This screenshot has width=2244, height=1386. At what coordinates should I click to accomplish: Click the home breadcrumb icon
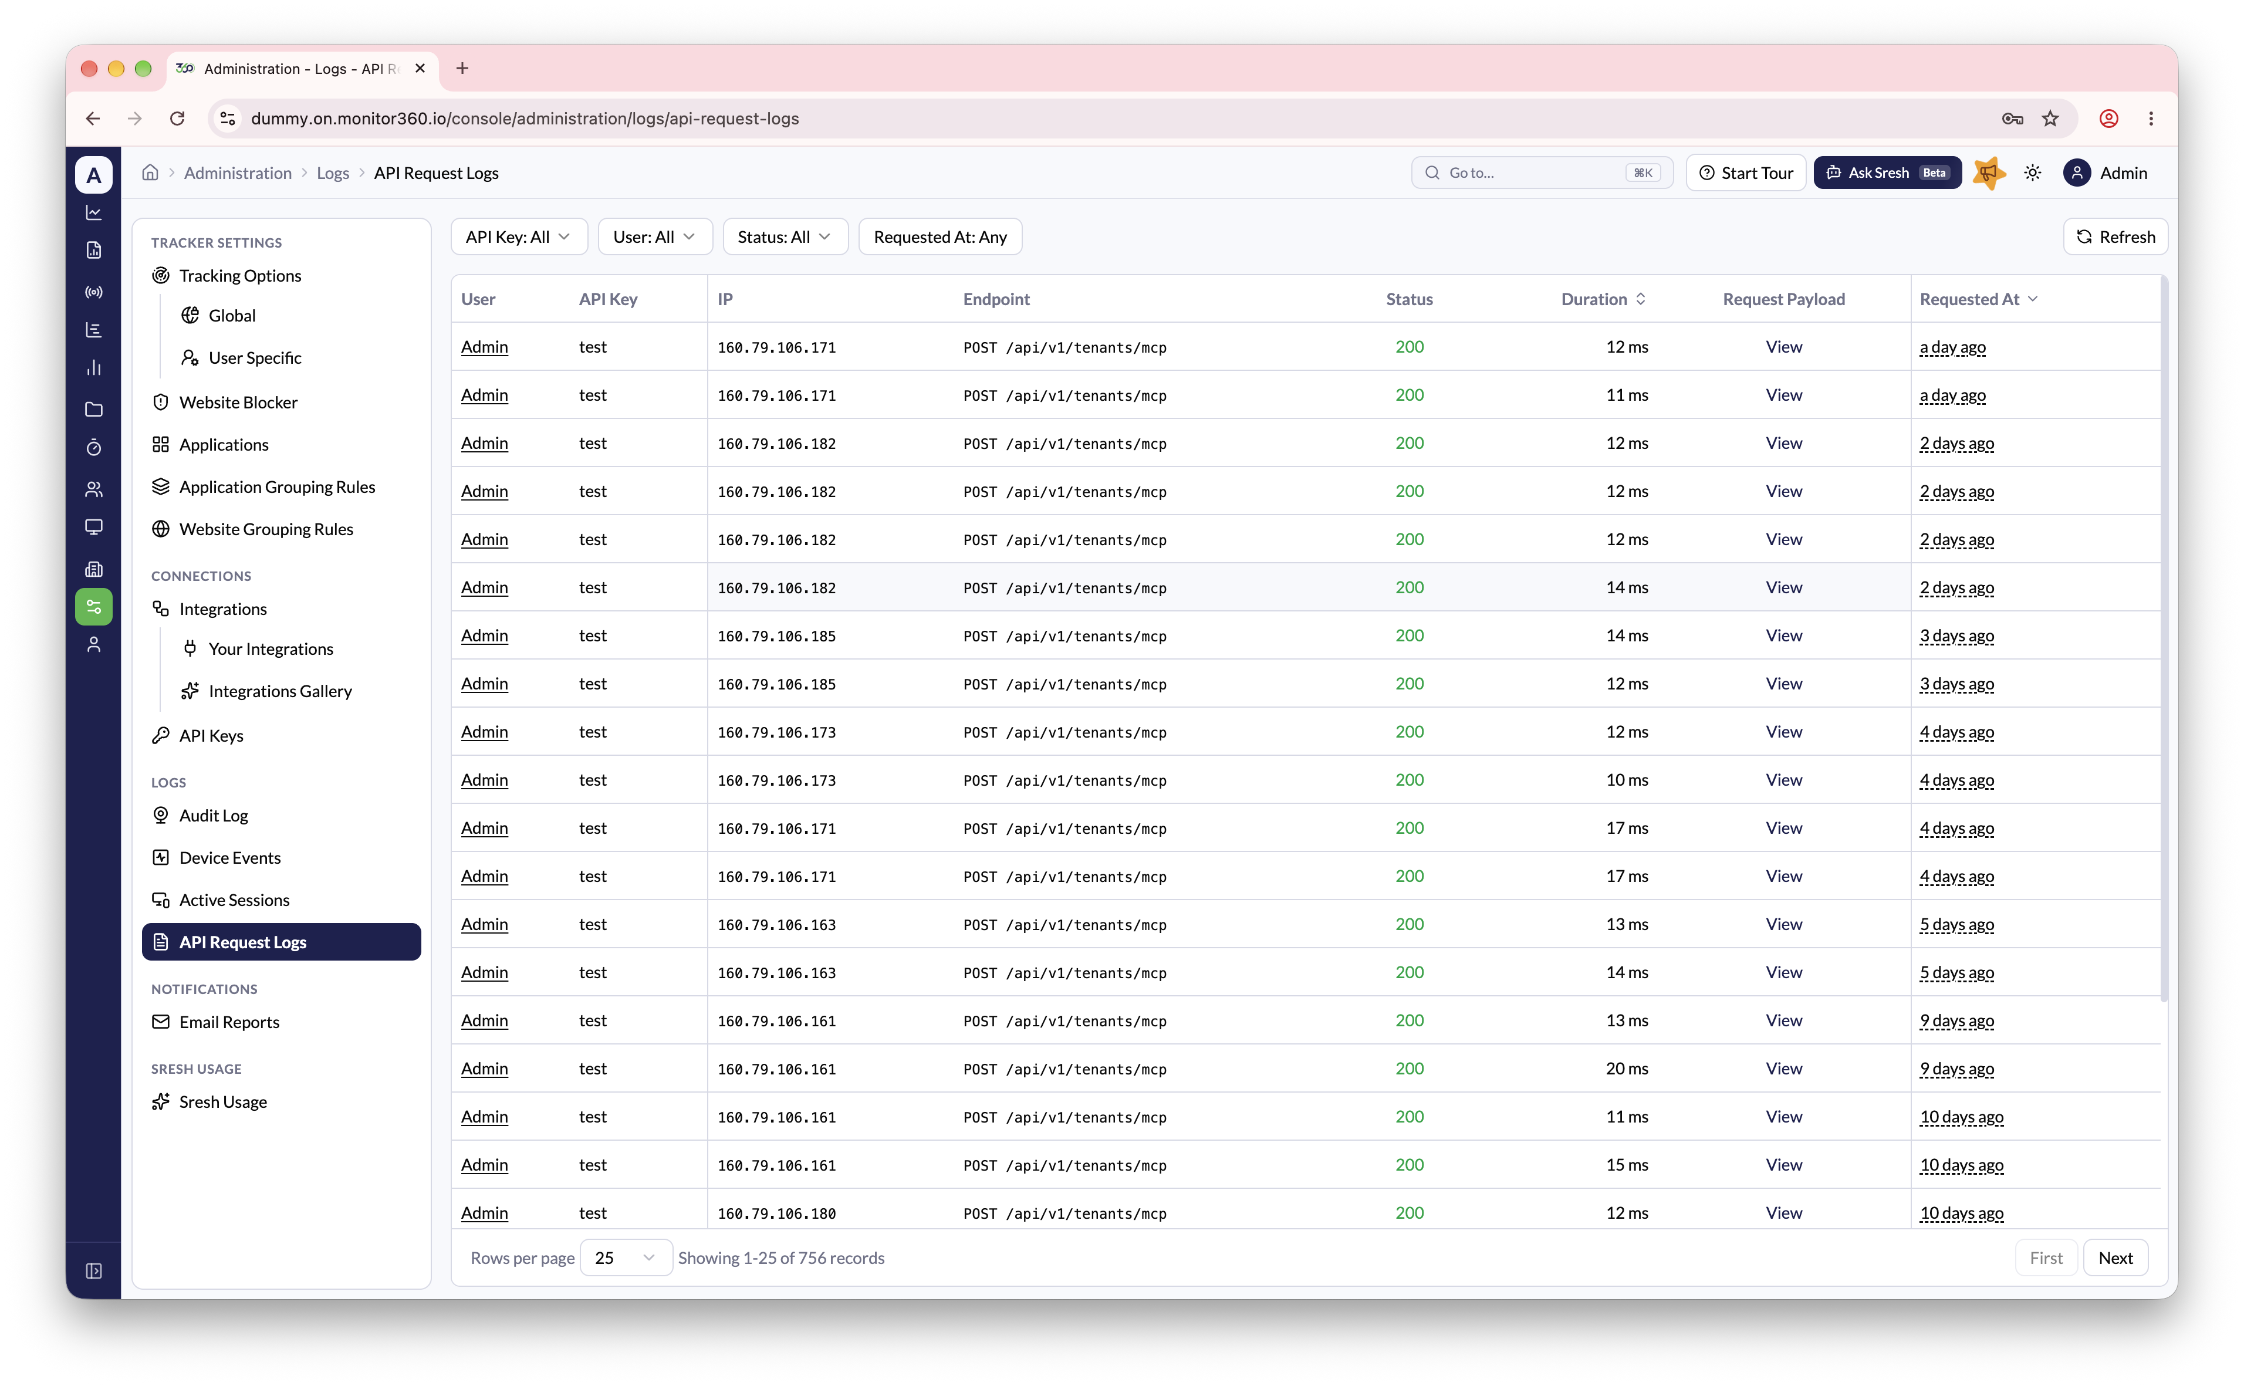pyautogui.click(x=150, y=173)
